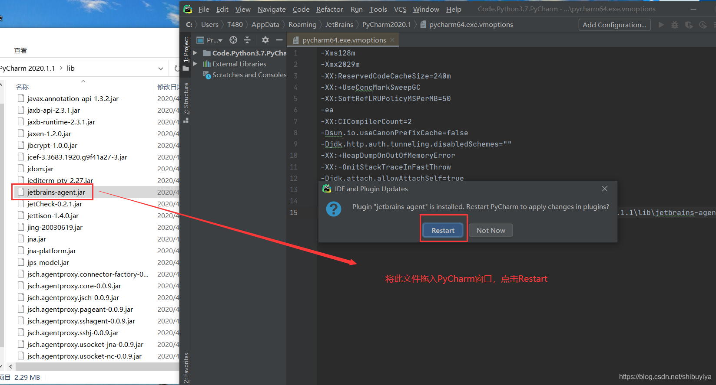
Task: Select jdom.jar file in Explorer
Action: 40,169
